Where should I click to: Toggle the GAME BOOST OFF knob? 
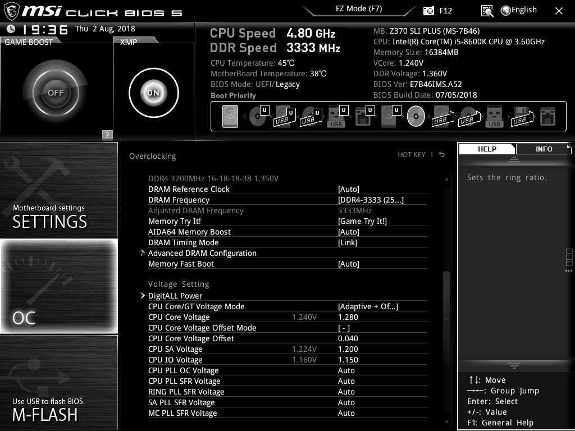pos(56,93)
